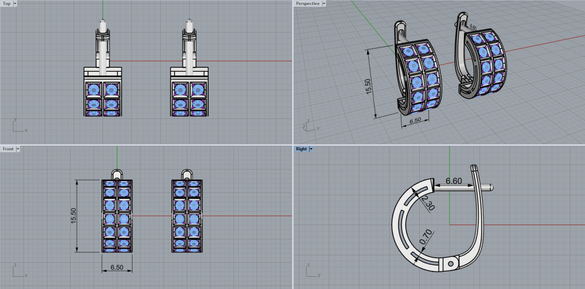Expand the Perspective viewport menu arrow
Screen dimensions: 585x289
pyautogui.click(x=324, y=3)
